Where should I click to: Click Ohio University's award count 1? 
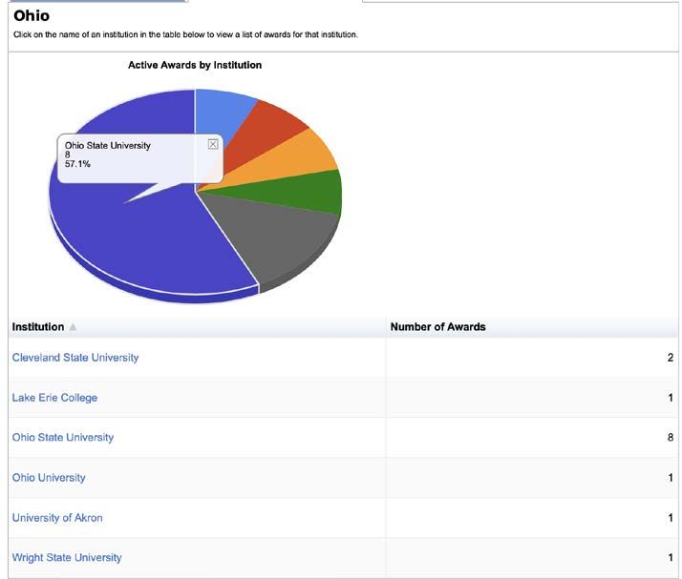pos(671,477)
